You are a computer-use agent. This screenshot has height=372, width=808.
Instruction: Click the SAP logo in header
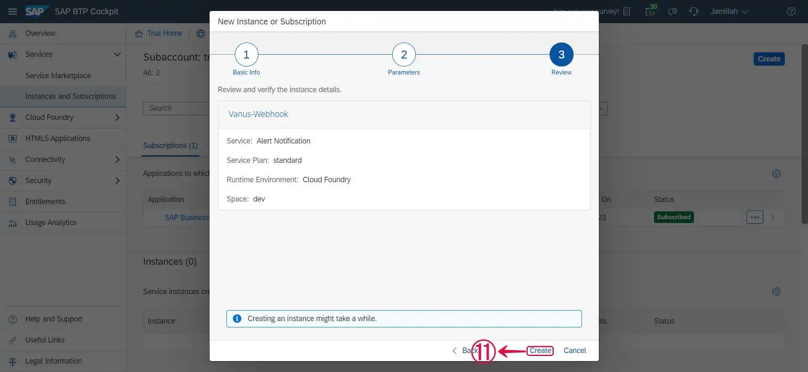click(37, 11)
